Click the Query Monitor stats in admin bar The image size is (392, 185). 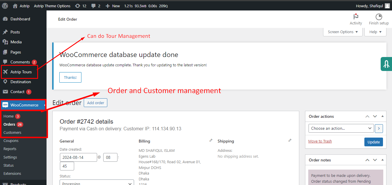point(146,6)
